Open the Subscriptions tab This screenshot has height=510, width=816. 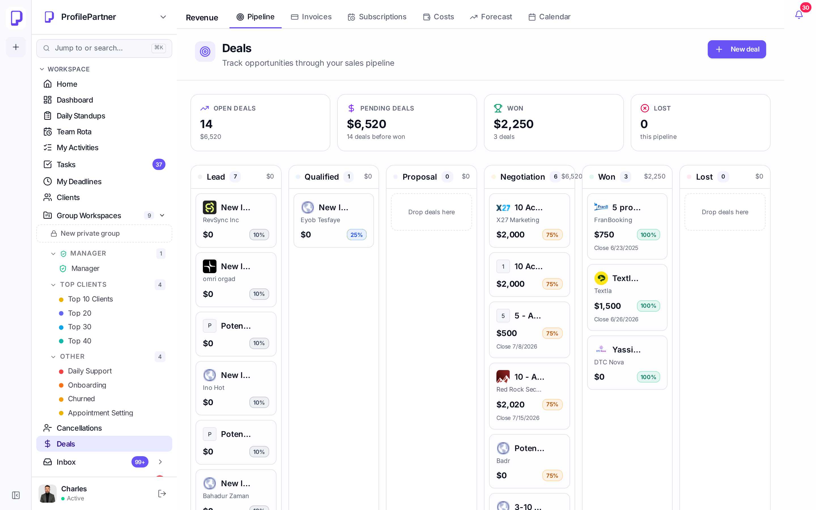(377, 17)
